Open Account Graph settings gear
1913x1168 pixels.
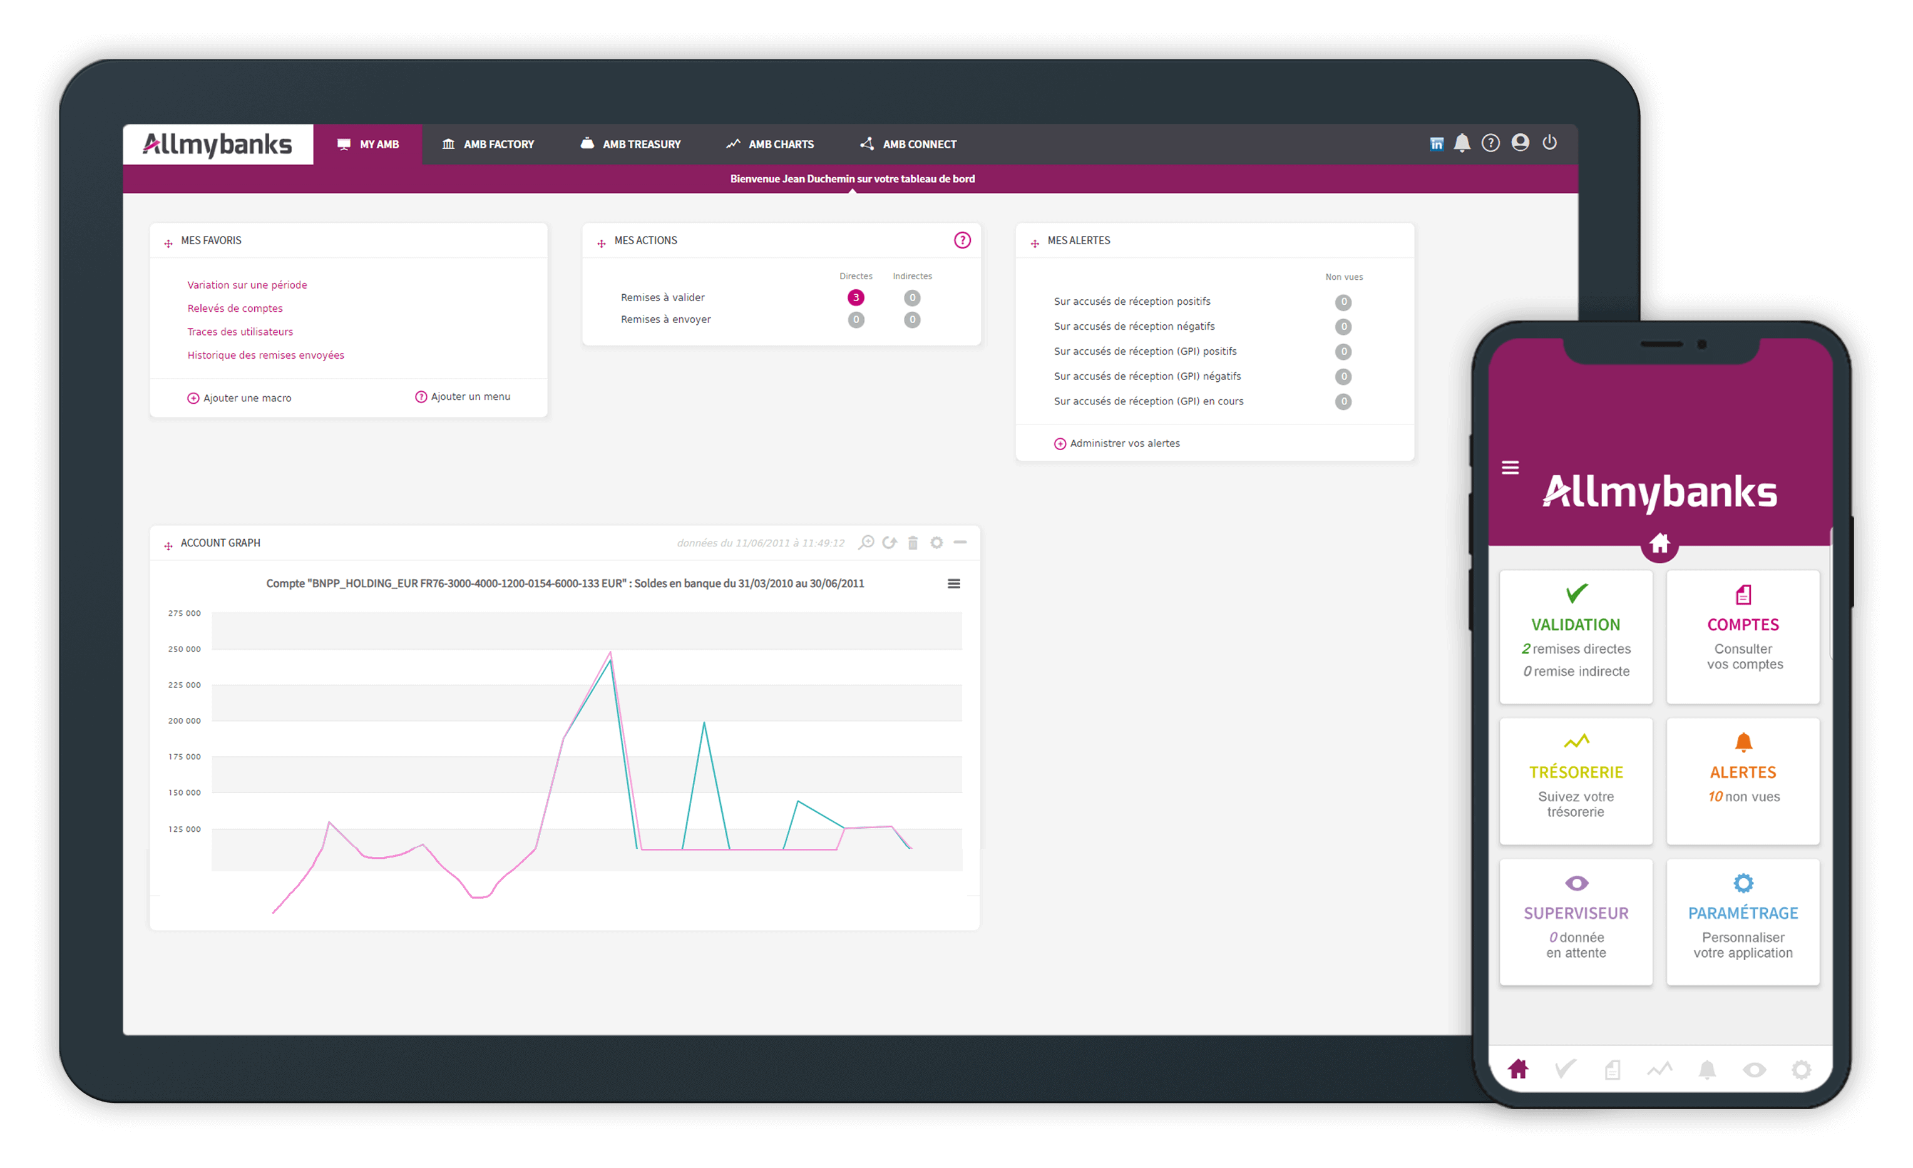937,543
